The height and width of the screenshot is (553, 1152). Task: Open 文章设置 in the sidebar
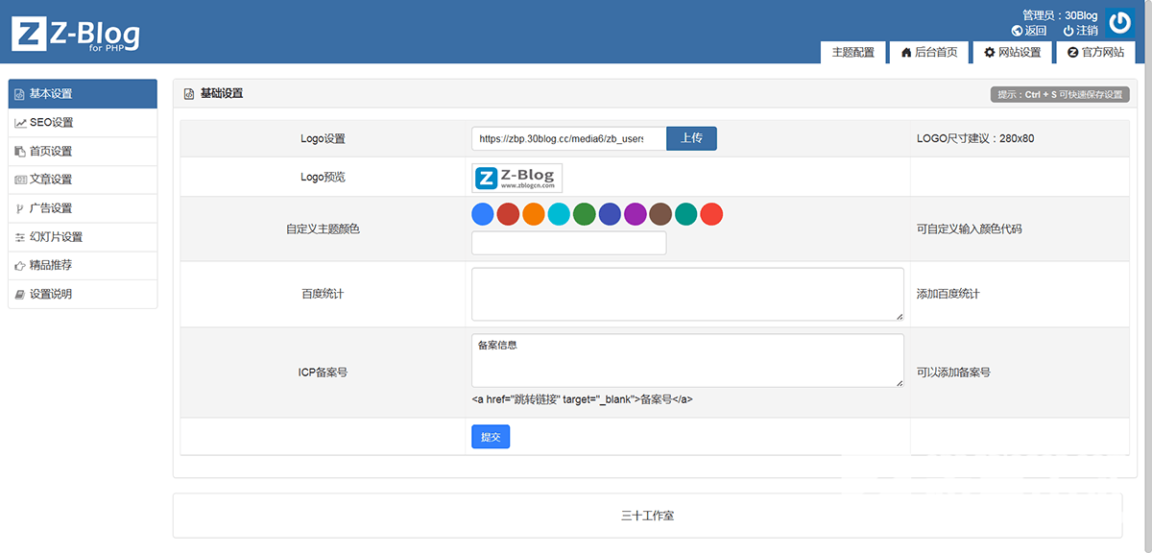pyautogui.click(x=83, y=180)
